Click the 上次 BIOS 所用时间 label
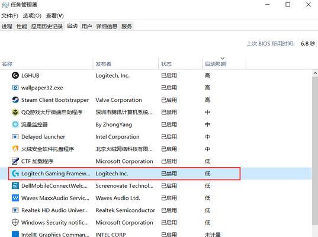 tap(271, 44)
